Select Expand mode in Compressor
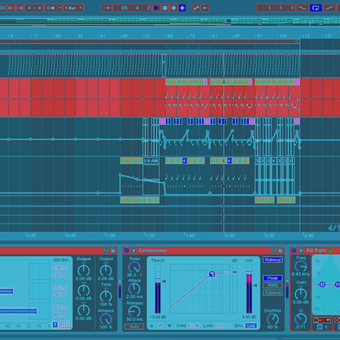The width and height of the screenshot is (340, 340). click(x=273, y=292)
